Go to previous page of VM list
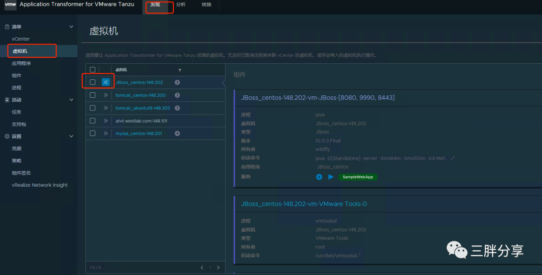542x275 pixels. pos(202,267)
